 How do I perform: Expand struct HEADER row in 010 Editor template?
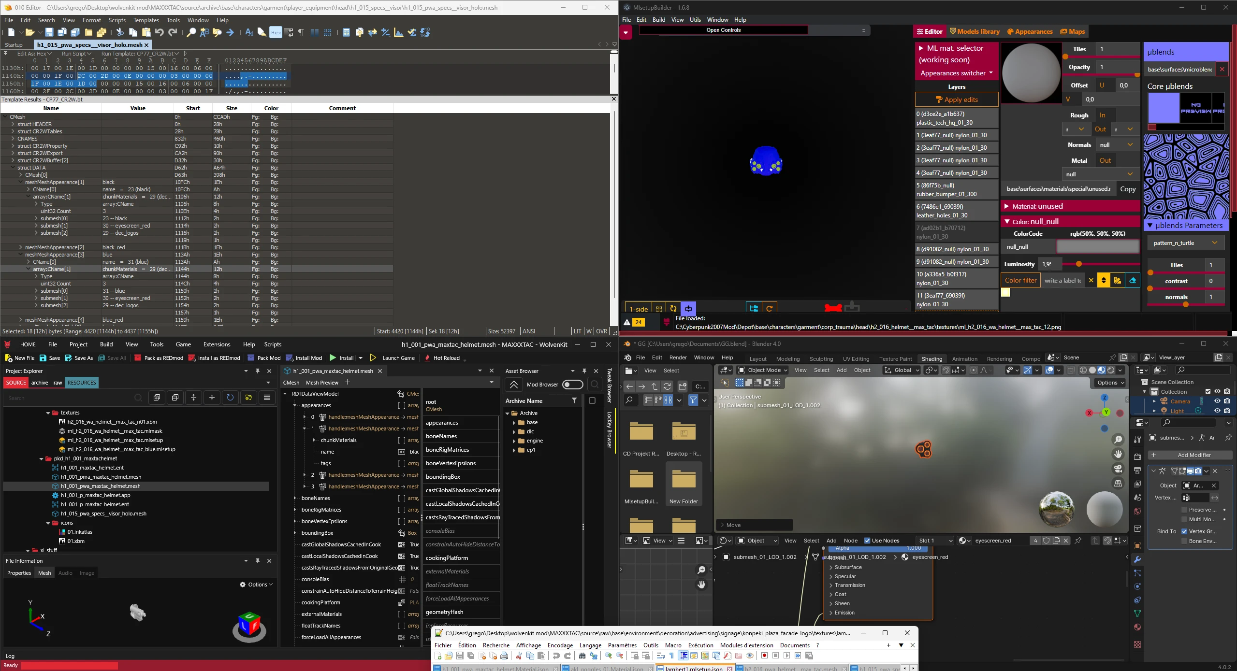pos(13,124)
